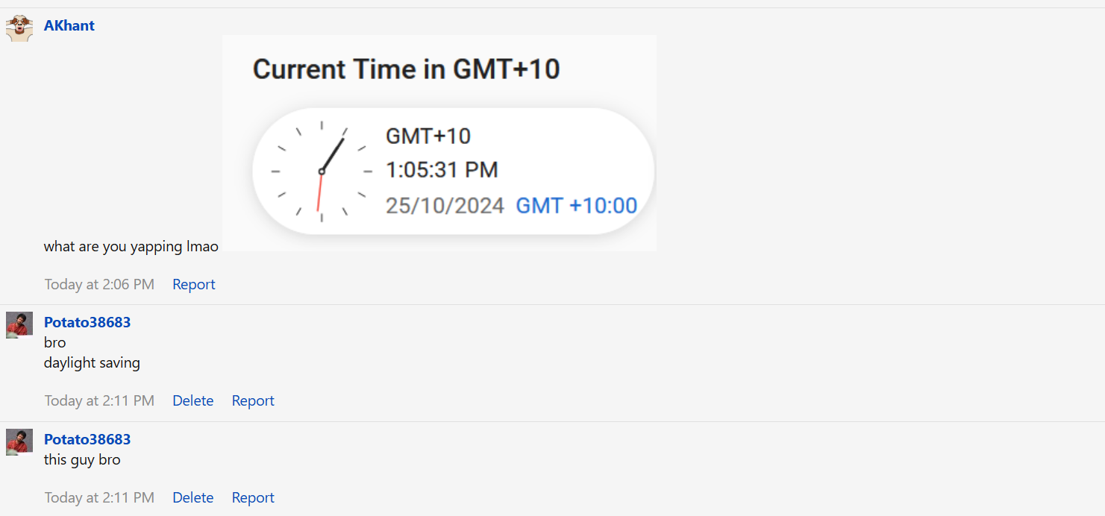This screenshot has width=1105, height=516.
Task: Click timestamp under the 'daylight saving' message
Action: 99,400
